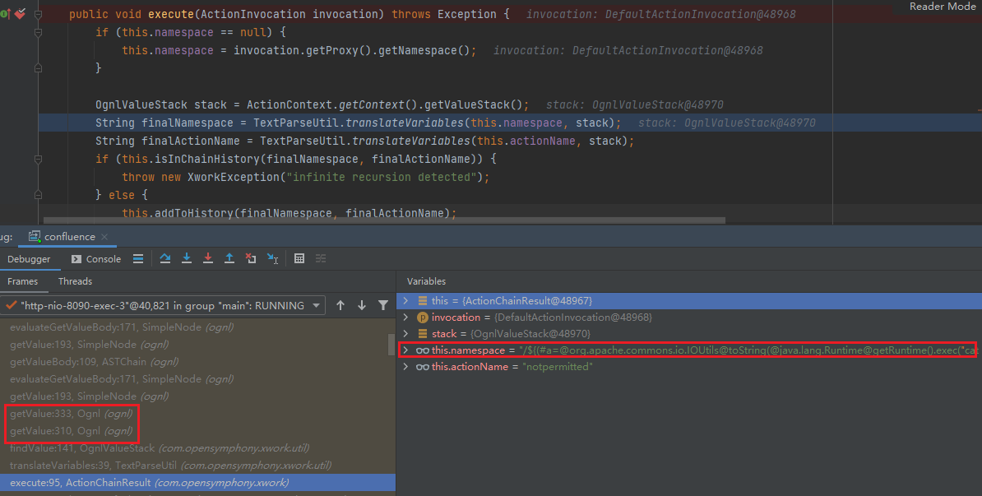The height and width of the screenshot is (496, 982).
Task: Click the Show Execution Point icon
Action: click(138, 258)
